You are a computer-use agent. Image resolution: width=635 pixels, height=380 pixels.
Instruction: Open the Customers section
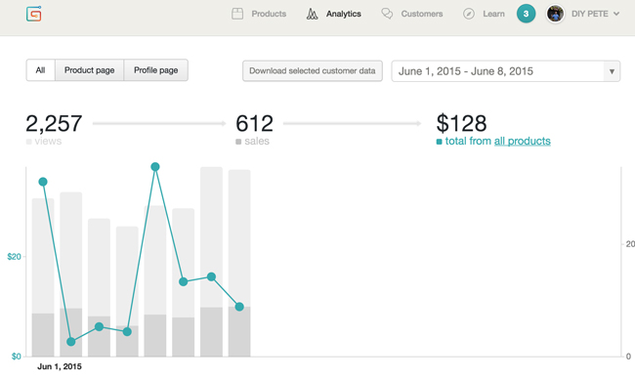pos(422,14)
